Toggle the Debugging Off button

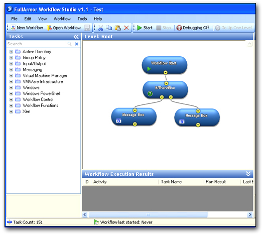coord(193,28)
